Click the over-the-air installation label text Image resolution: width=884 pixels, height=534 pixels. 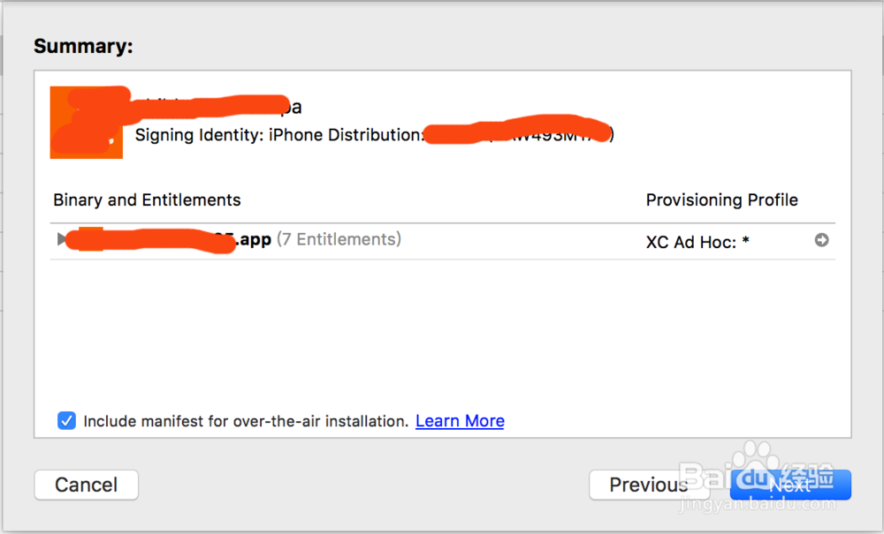pyautogui.click(x=246, y=421)
